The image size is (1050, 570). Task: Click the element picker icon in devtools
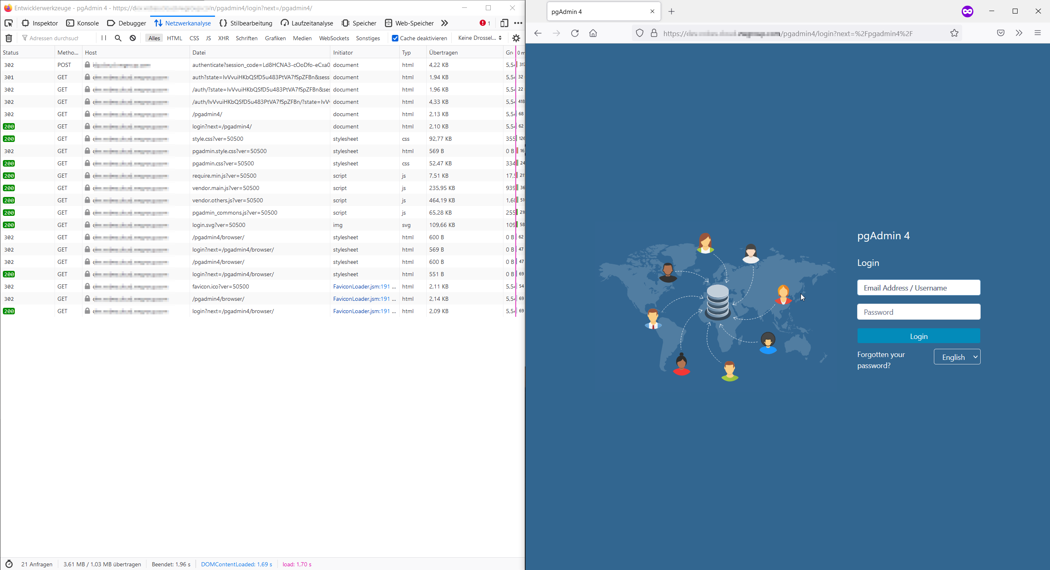9,23
